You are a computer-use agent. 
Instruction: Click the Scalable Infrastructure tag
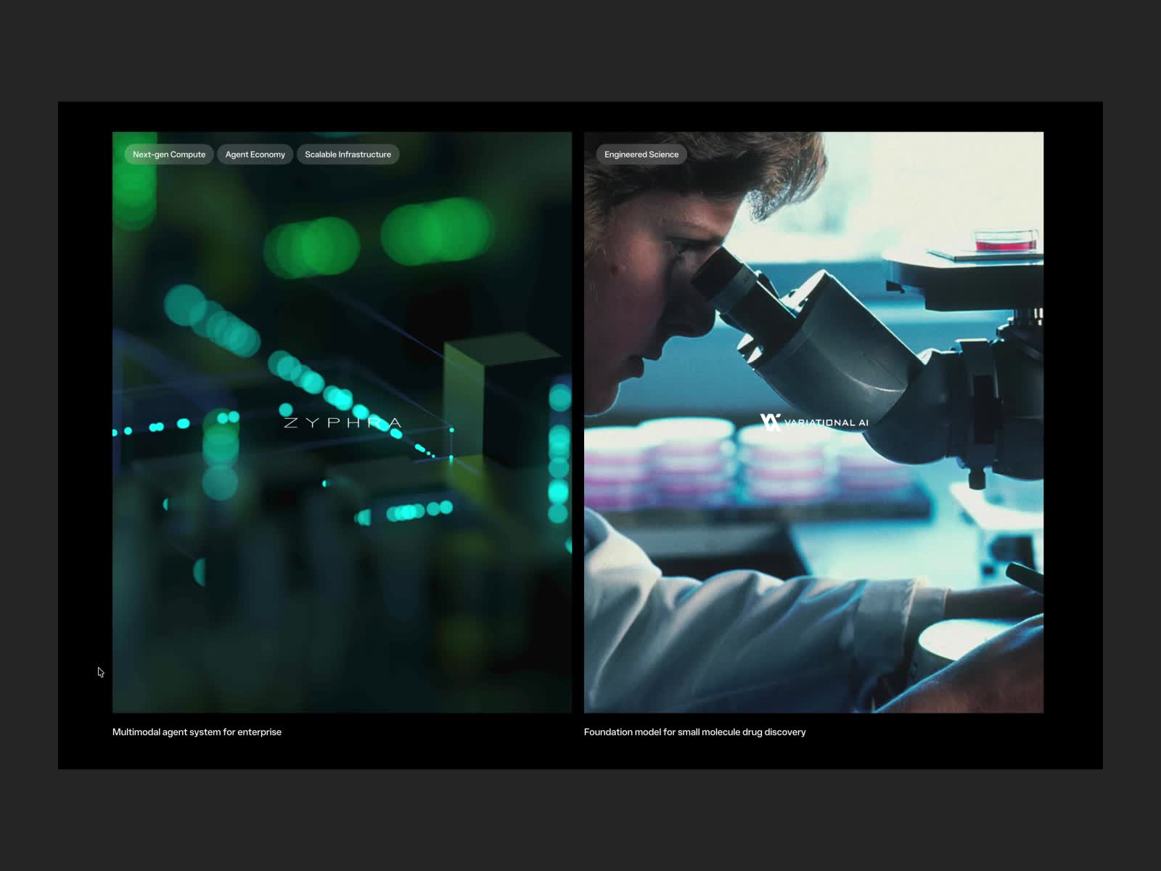(348, 154)
